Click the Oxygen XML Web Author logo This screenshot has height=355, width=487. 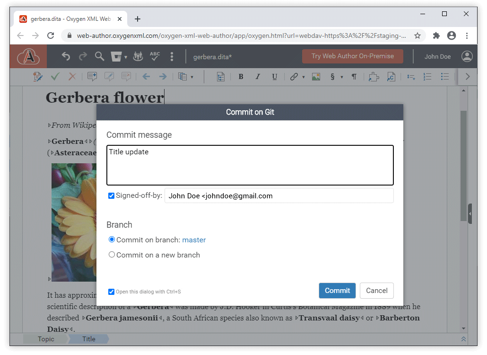[x=28, y=57]
